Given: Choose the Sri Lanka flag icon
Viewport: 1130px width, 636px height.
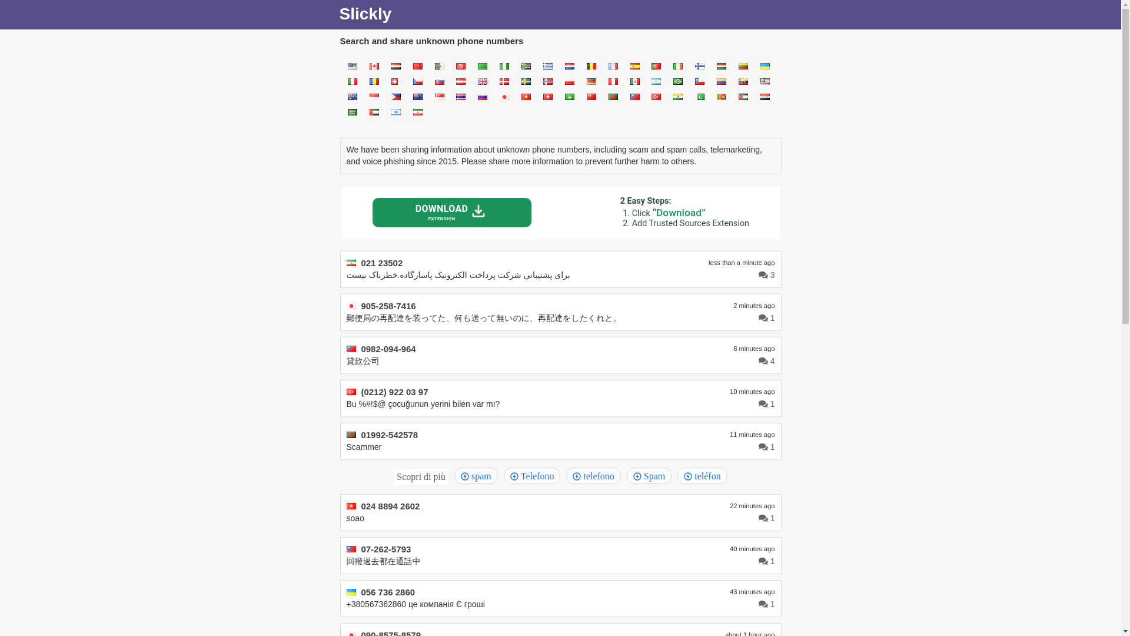Looking at the screenshot, I should [721, 97].
